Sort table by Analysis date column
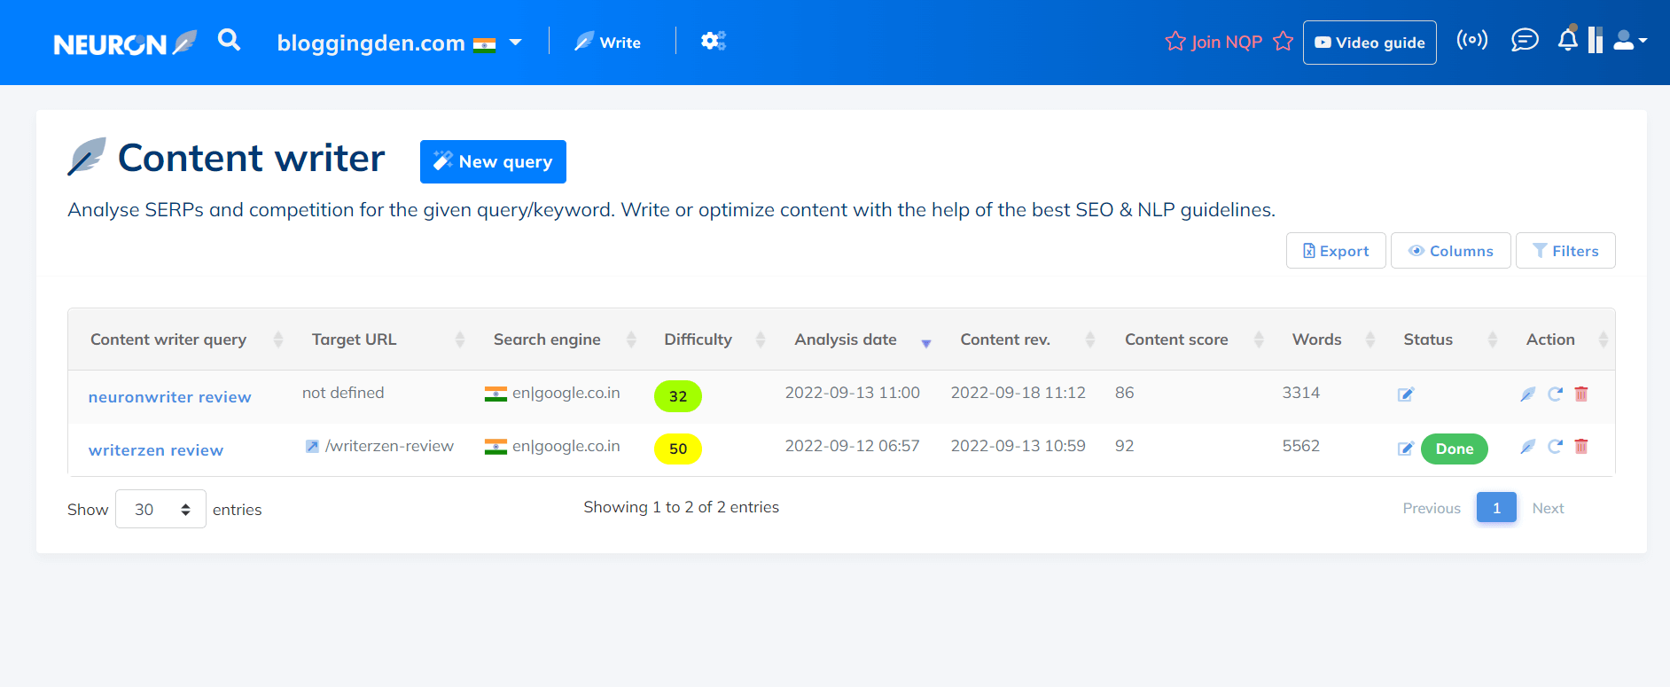 (846, 340)
